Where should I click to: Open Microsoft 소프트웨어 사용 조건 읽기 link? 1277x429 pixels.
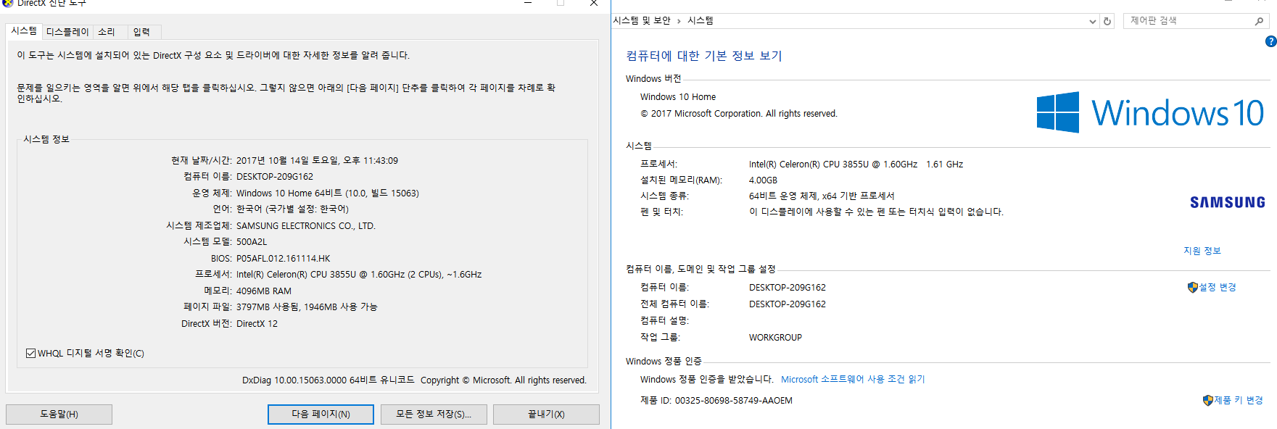[853, 380]
